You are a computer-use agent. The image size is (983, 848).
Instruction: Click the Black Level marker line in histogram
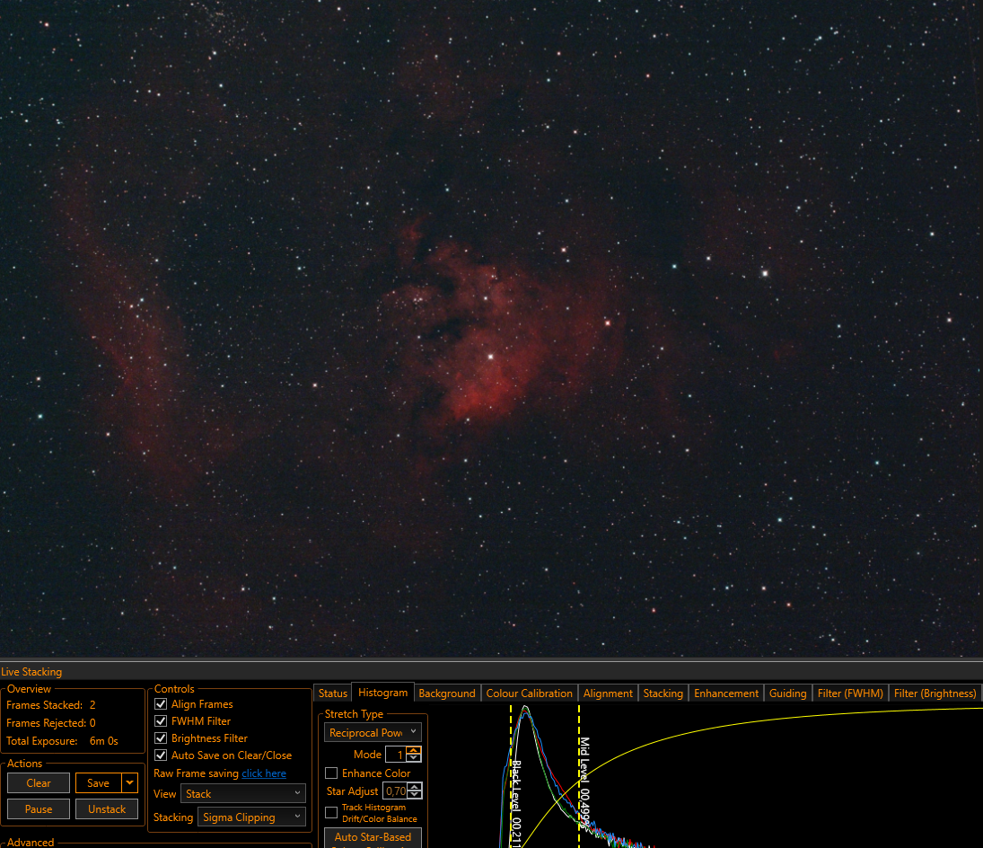click(511, 776)
